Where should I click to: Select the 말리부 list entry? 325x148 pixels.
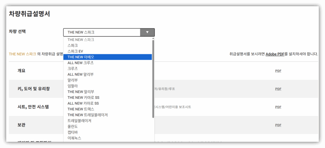click(108, 80)
